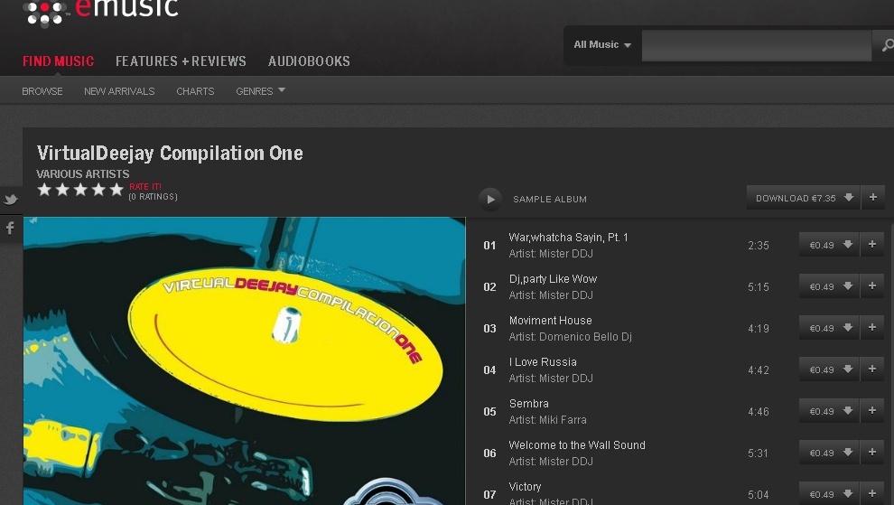Viewport: 894px width, 505px height.
Task: Open the Browse submenu item
Action: pos(42,91)
